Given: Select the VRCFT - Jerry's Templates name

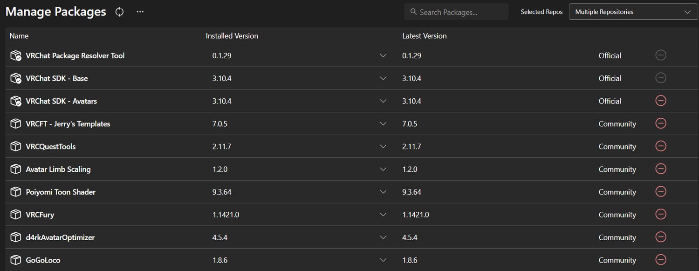Looking at the screenshot, I should pyautogui.click(x=68, y=124).
